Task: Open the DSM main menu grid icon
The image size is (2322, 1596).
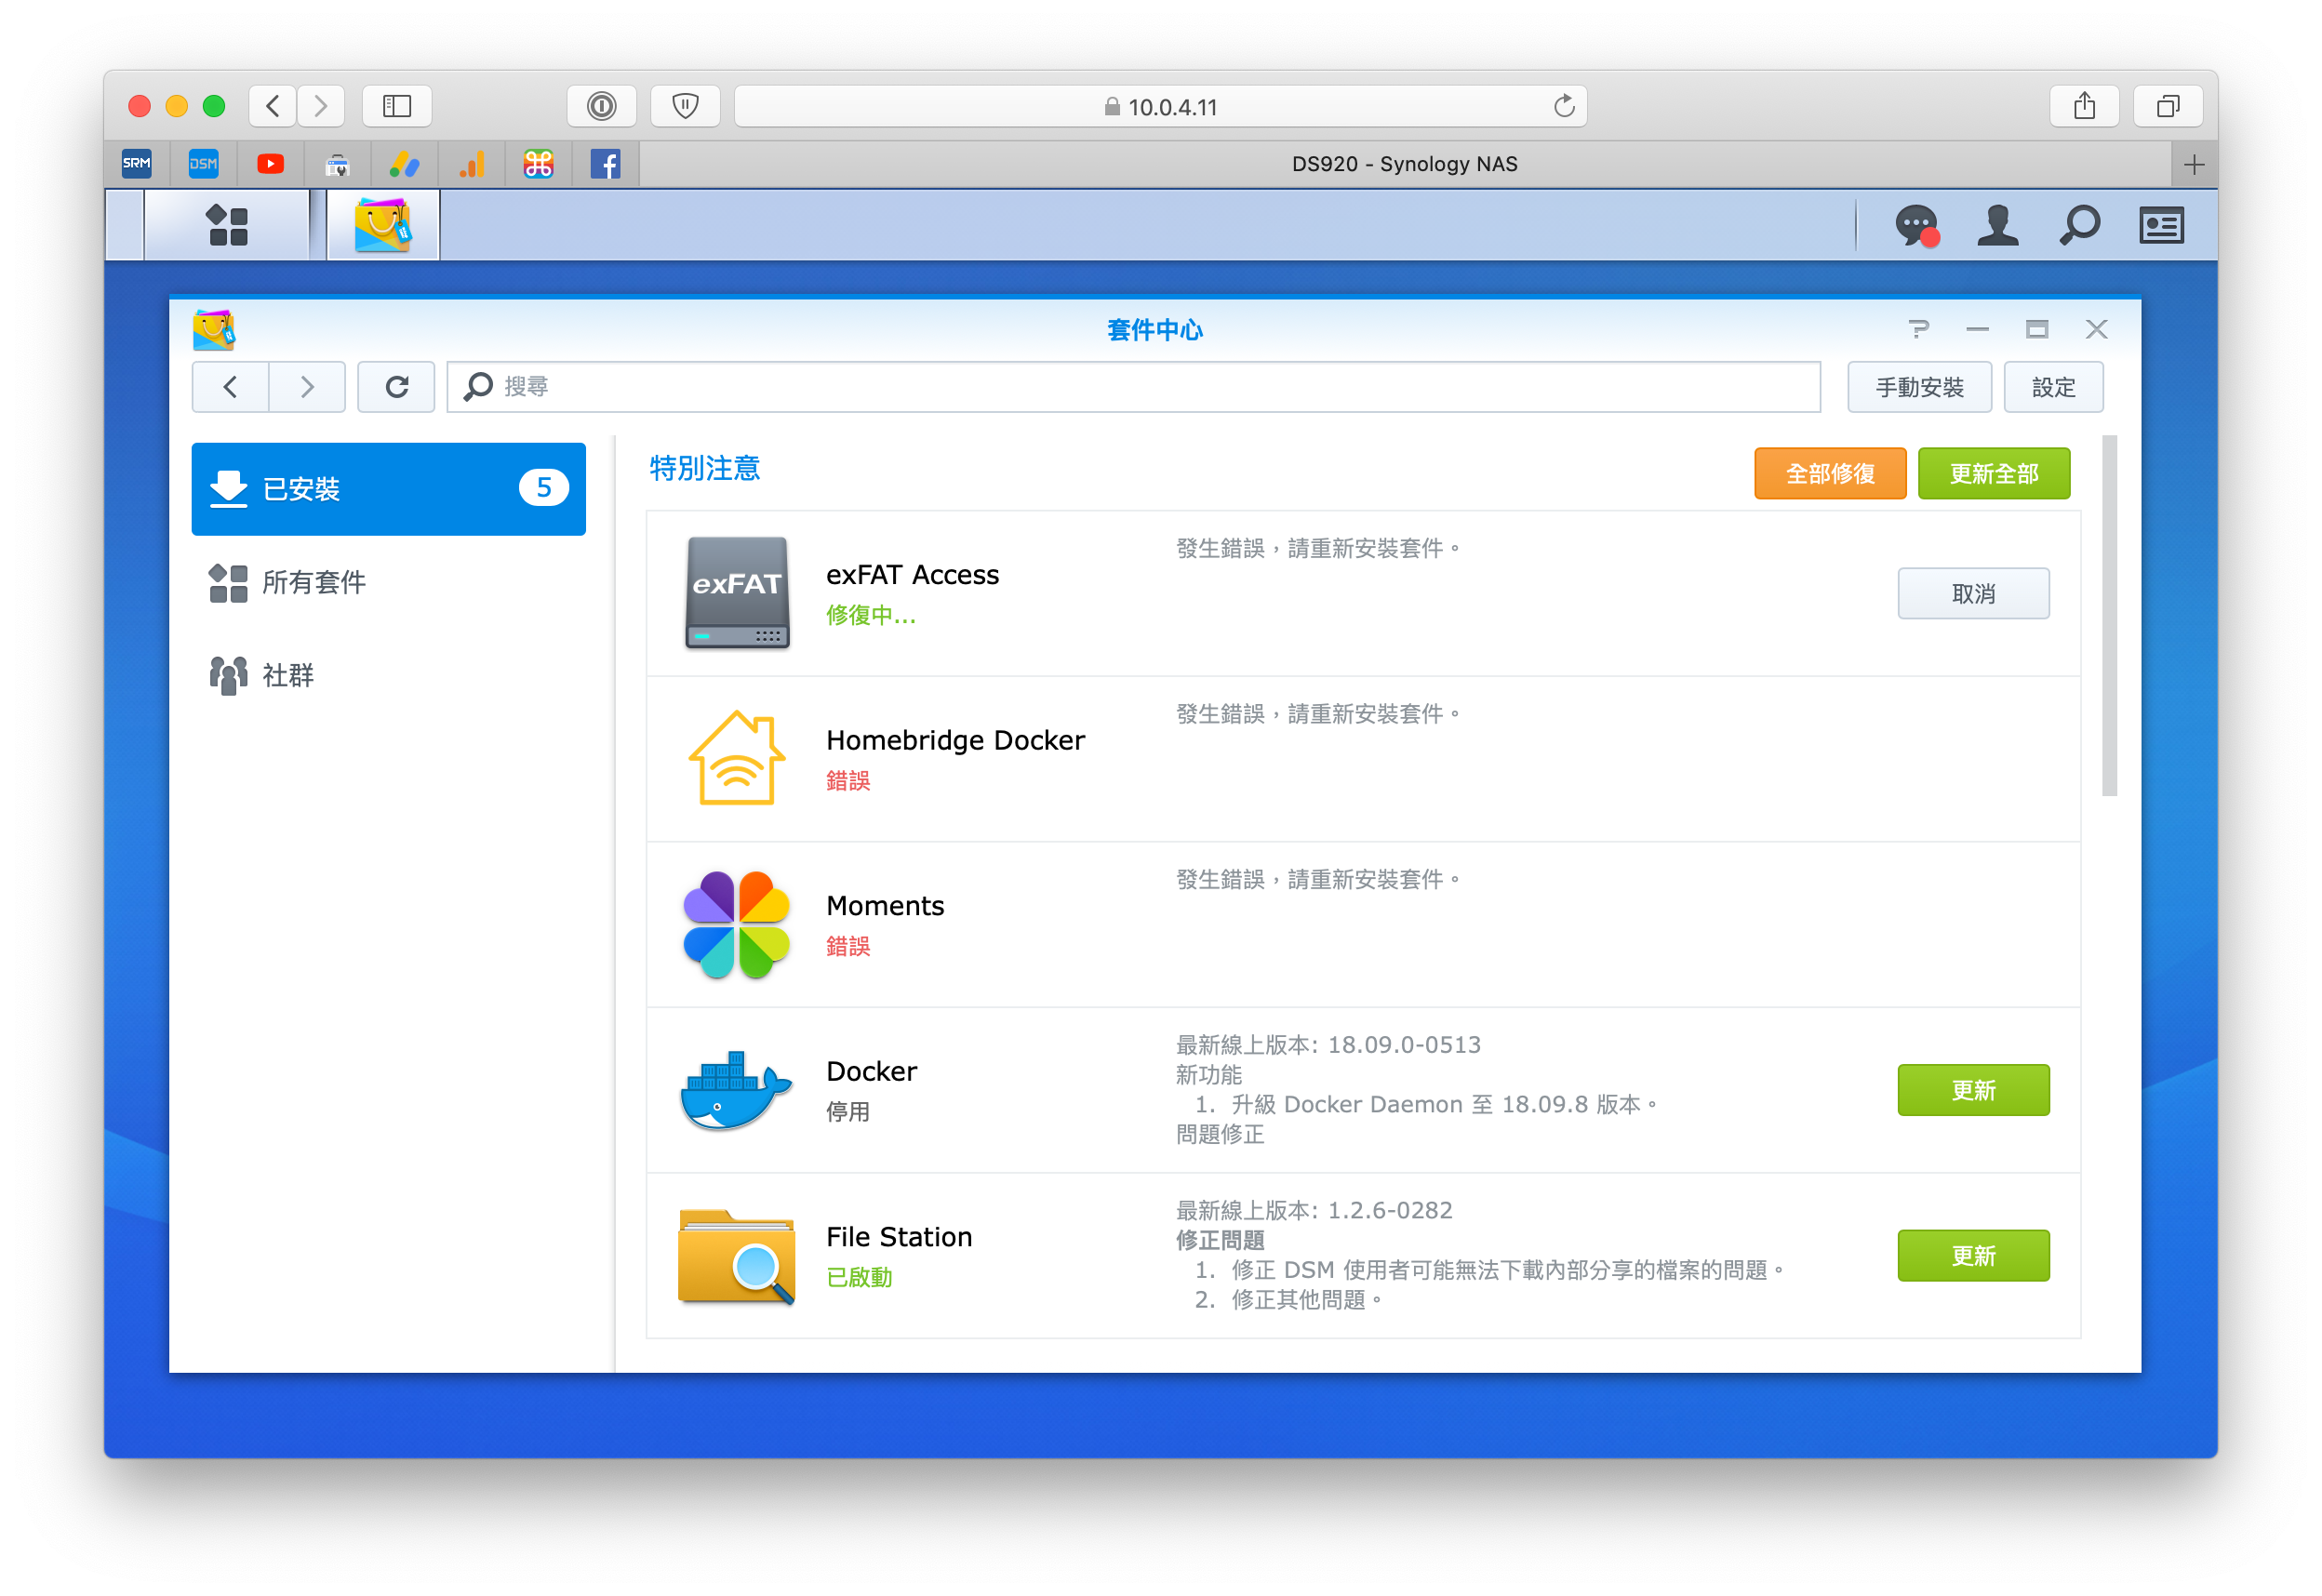Action: click(x=227, y=225)
